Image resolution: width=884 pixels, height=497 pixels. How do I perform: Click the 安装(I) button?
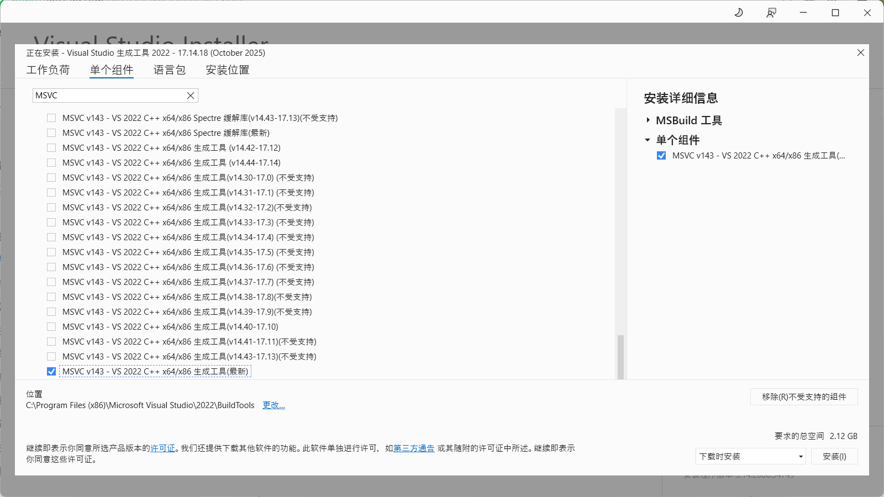pos(834,456)
